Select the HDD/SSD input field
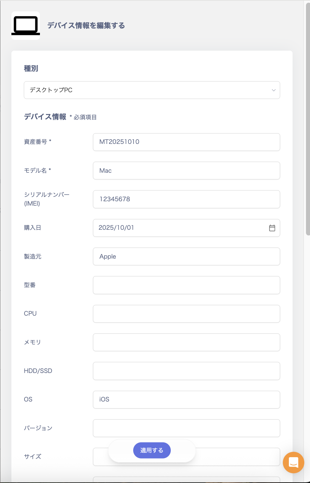This screenshot has width=310, height=483. click(186, 371)
